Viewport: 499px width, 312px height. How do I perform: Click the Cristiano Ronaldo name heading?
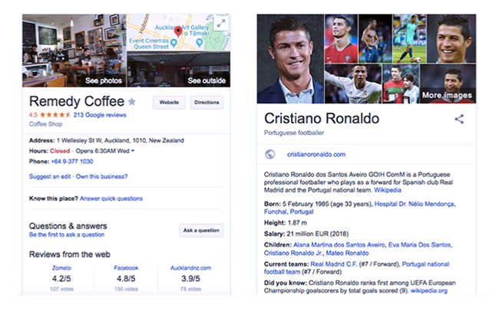(x=322, y=119)
